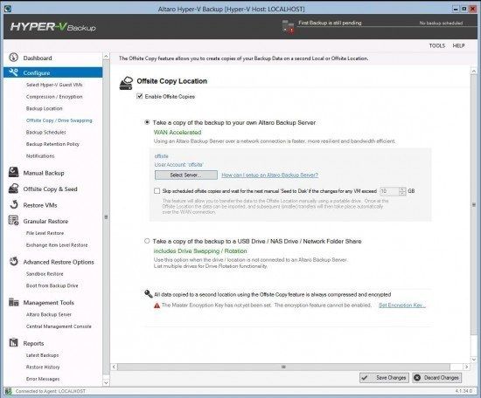
Task: Open the TOOLS menu
Action: coord(436,45)
